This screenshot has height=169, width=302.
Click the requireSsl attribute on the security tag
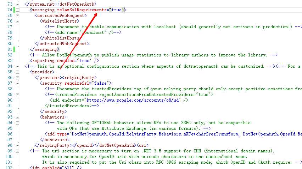(x=77, y=83)
